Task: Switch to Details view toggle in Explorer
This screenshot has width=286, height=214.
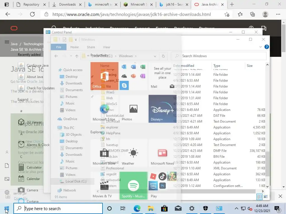Action: click(259, 197)
